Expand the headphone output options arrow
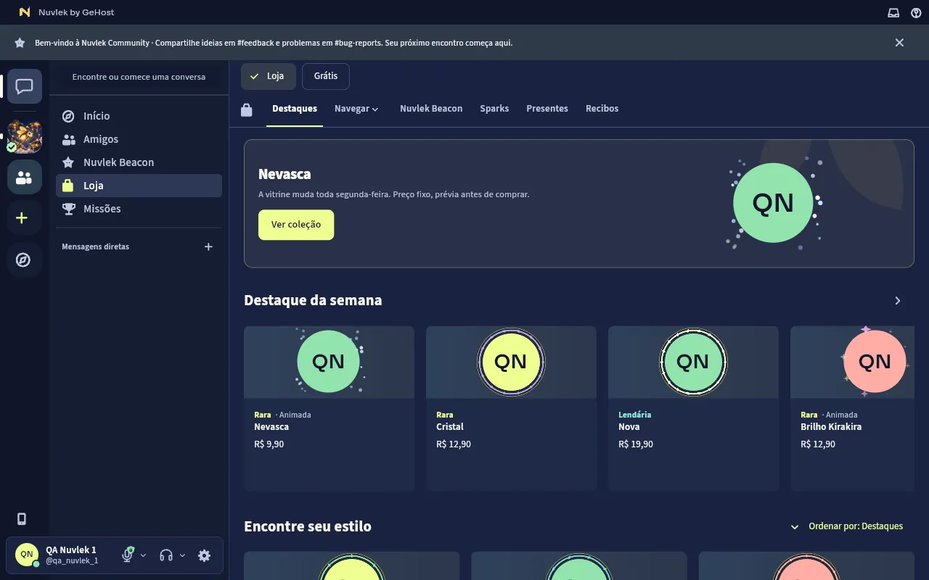This screenshot has height=580, width=929. pos(182,555)
